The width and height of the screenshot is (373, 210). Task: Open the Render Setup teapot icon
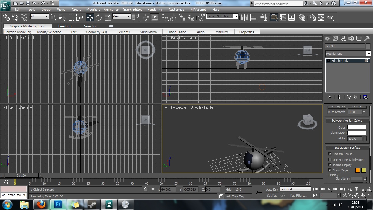pyautogui.click(x=312, y=17)
